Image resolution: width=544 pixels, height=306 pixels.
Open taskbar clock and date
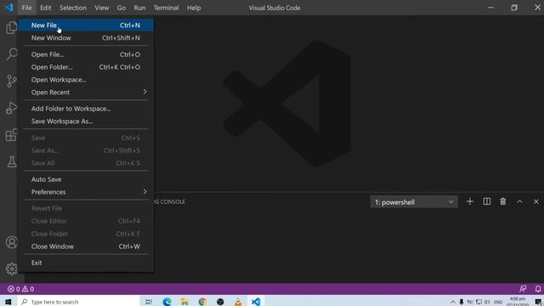518,302
